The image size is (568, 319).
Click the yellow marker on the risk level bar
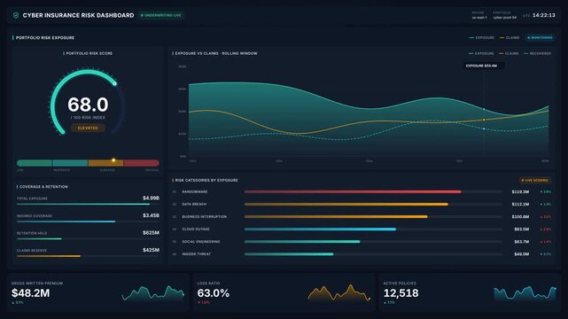113,160
